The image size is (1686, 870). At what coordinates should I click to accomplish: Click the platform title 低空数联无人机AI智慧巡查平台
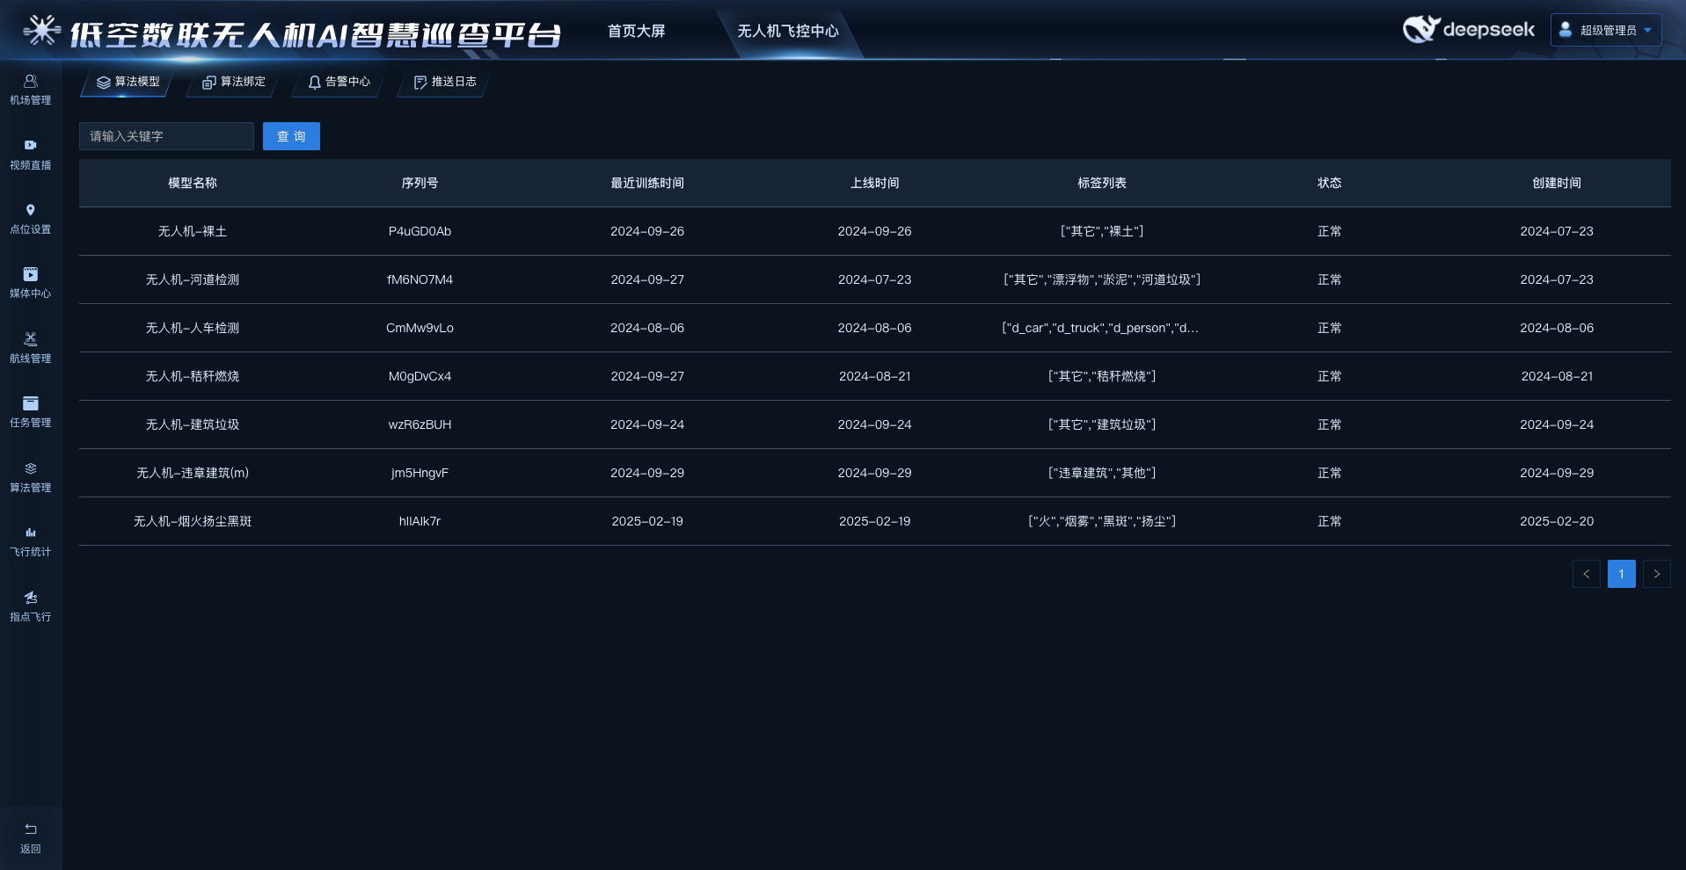(315, 34)
